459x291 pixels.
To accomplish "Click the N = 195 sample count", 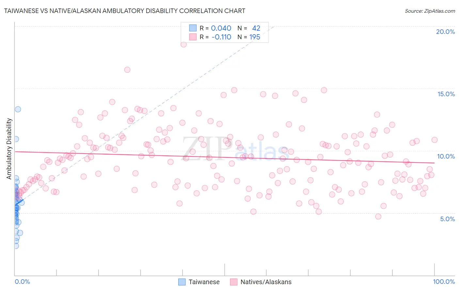I will click(x=249, y=37).
